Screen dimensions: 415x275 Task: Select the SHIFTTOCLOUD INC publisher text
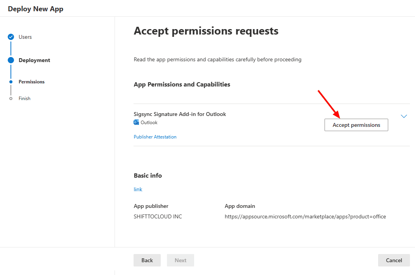(x=158, y=216)
